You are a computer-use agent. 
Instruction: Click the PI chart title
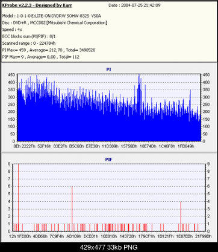coord(109,69)
